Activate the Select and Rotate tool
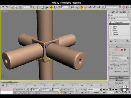The height and width of the screenshot is (98, 131). pyautogui.click(x=55, y=7)
